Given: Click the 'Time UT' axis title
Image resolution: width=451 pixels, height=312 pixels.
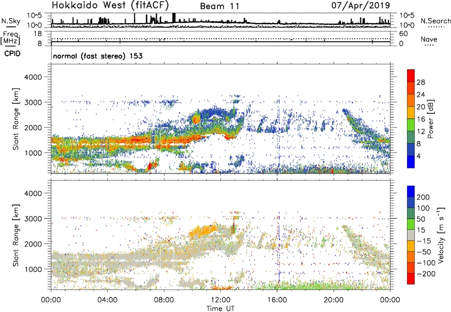Looking at the screenshot, I should pyautogui.click(x=220, y=309).
